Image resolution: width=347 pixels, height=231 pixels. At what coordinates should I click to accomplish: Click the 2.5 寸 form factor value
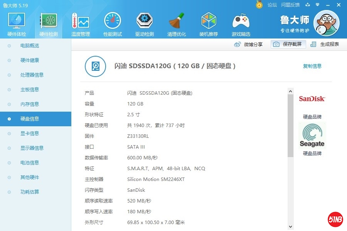pyautogui.click(x=133, y=115)
